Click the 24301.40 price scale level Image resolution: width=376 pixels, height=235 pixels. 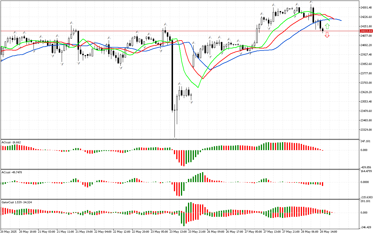click(366, 7)
